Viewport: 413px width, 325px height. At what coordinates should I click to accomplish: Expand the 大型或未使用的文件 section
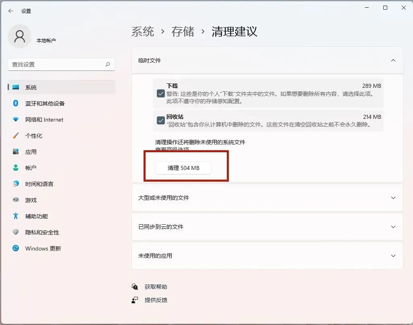click(393, 198)
